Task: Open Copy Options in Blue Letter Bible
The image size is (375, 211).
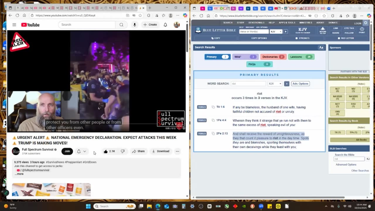Action: point(259,38)
